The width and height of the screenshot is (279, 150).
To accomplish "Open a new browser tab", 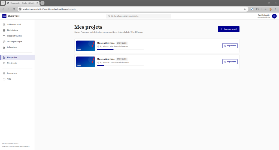I will coord(42,3).
